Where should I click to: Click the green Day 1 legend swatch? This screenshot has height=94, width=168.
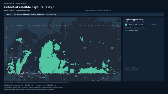tap(126, 25)
